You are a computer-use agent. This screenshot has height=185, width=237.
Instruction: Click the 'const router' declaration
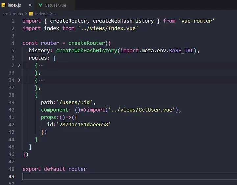(x=41, y=43)
